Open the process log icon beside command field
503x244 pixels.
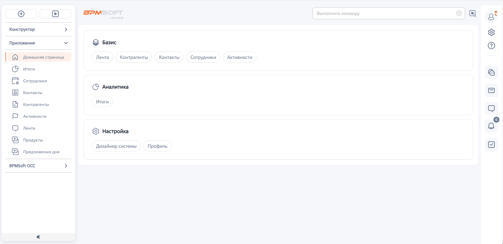coord(473,14)
